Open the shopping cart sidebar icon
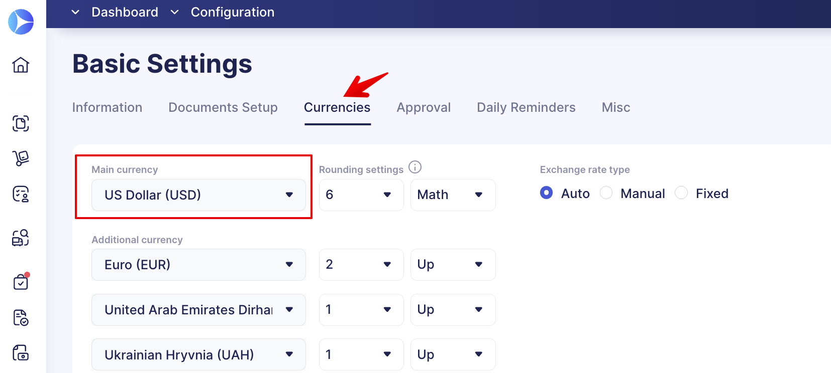This screenshot has height=373, width=831. pos(21,158)
